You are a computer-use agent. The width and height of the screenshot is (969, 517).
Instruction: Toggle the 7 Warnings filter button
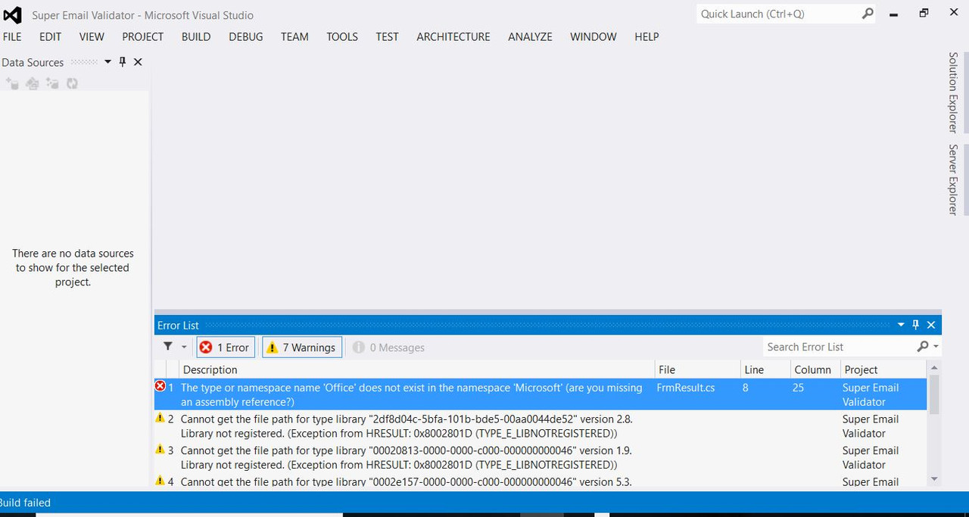[302, 347]
